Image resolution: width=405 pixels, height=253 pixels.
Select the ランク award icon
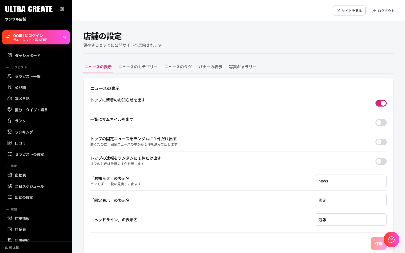tap(10, 121)
